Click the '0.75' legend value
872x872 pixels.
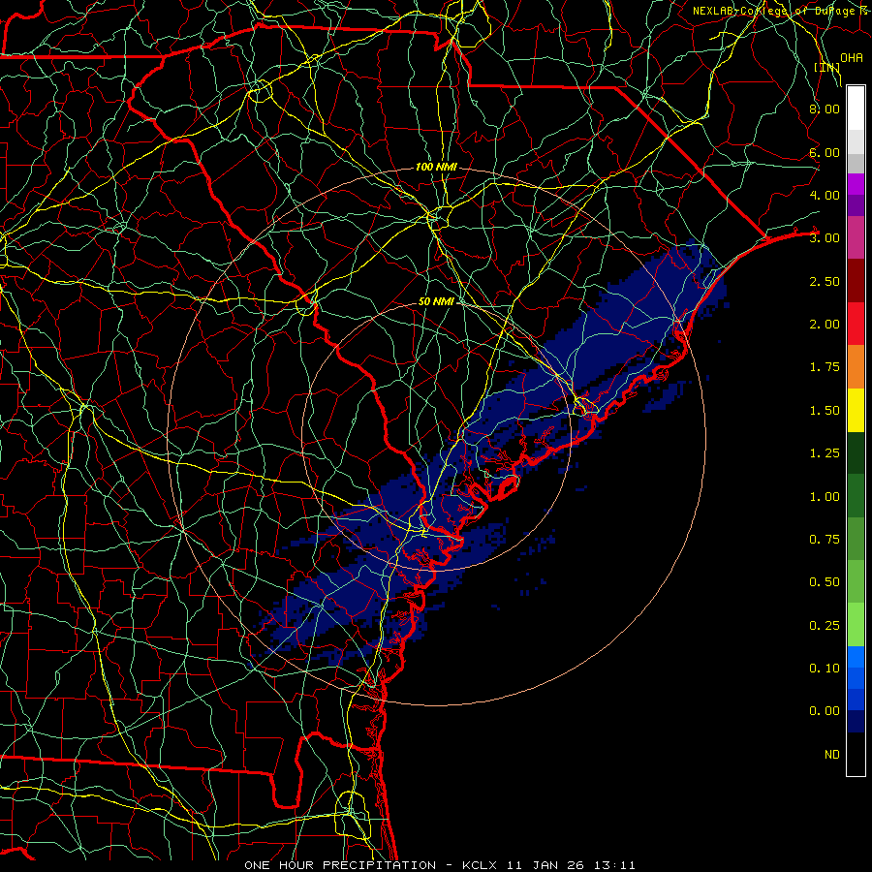(x=825, y=540)
